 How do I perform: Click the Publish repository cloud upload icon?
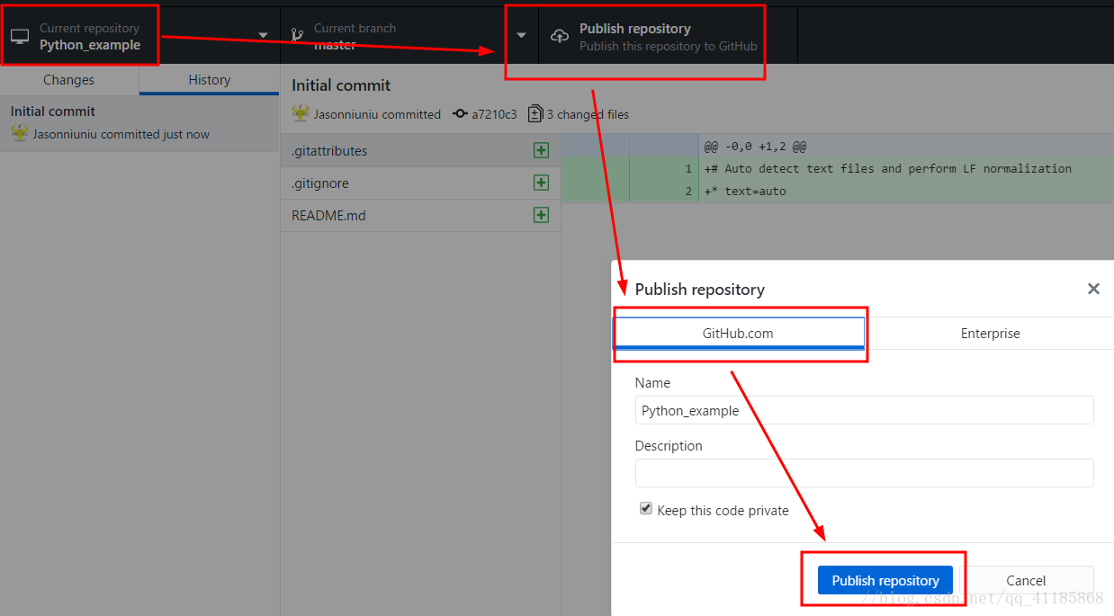pyautogui.click(x=560, y=37)
